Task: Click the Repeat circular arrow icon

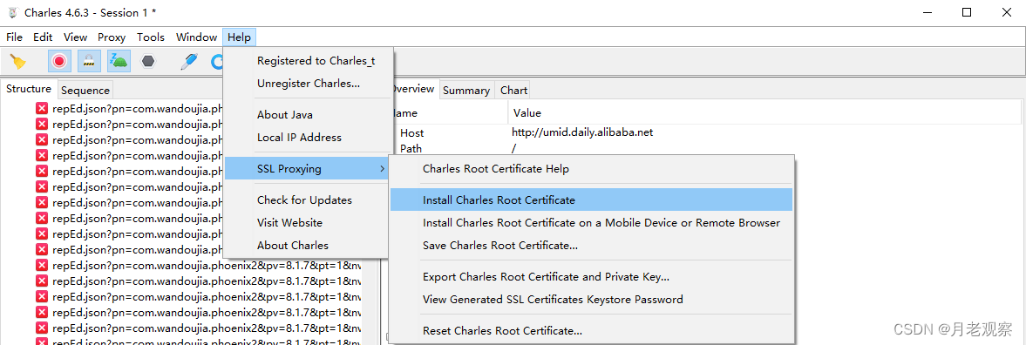Action: (x=217, y=61)
